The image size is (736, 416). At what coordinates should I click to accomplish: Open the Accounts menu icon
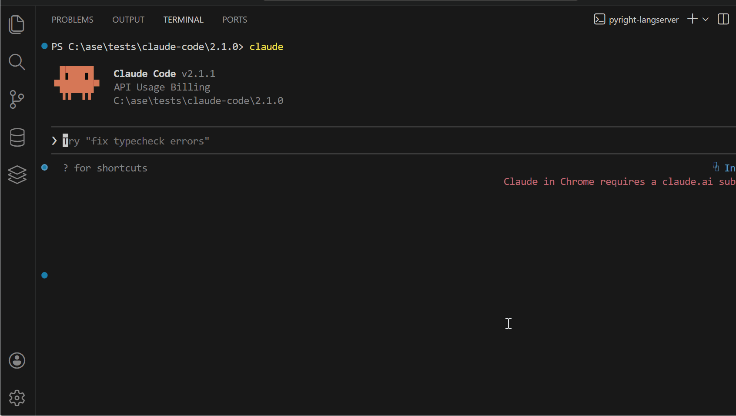(17, 361)
